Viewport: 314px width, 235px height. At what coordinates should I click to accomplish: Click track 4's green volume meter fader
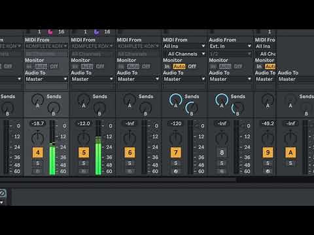point(52,148)
